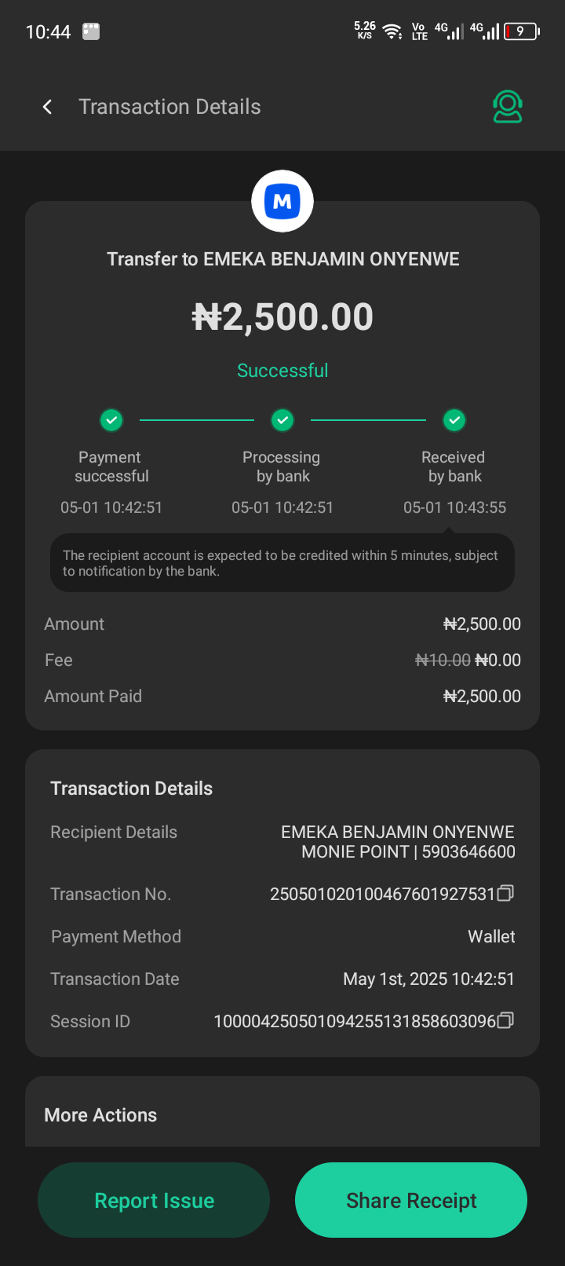
Task: Tap the Processing by bank checkmark
Action: click(282, 420)
